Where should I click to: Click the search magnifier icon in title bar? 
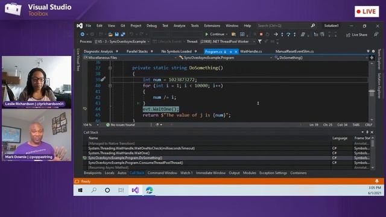pyautogui.click(x=313, y=25)
